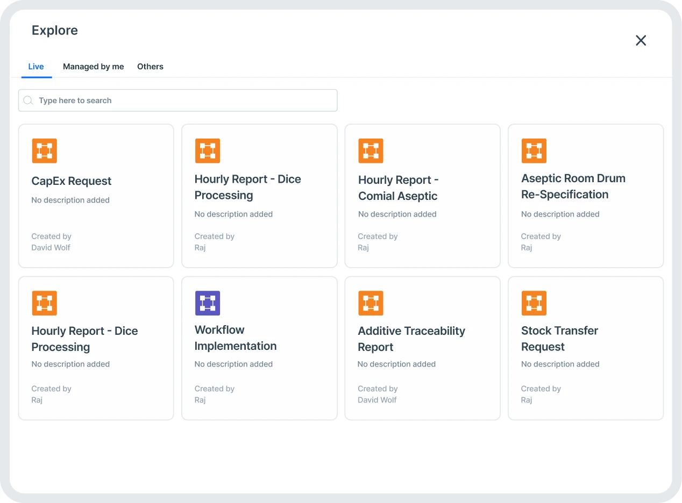Click the CapEx Request orange process icon

pos(44,151)
